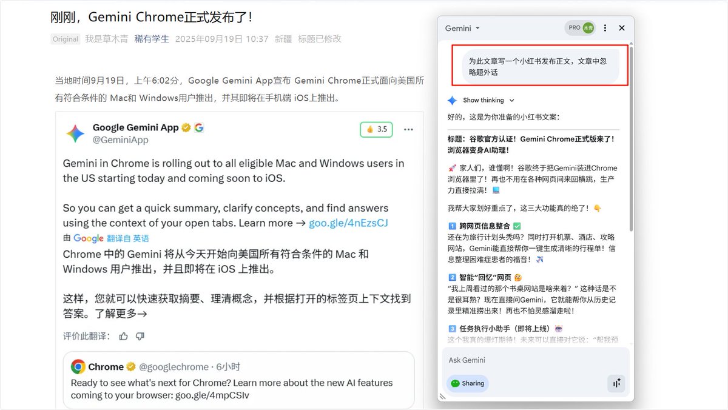Open author link 我是草木青
The height and width of the screenshot is (410, 728).
pos(106,39)
